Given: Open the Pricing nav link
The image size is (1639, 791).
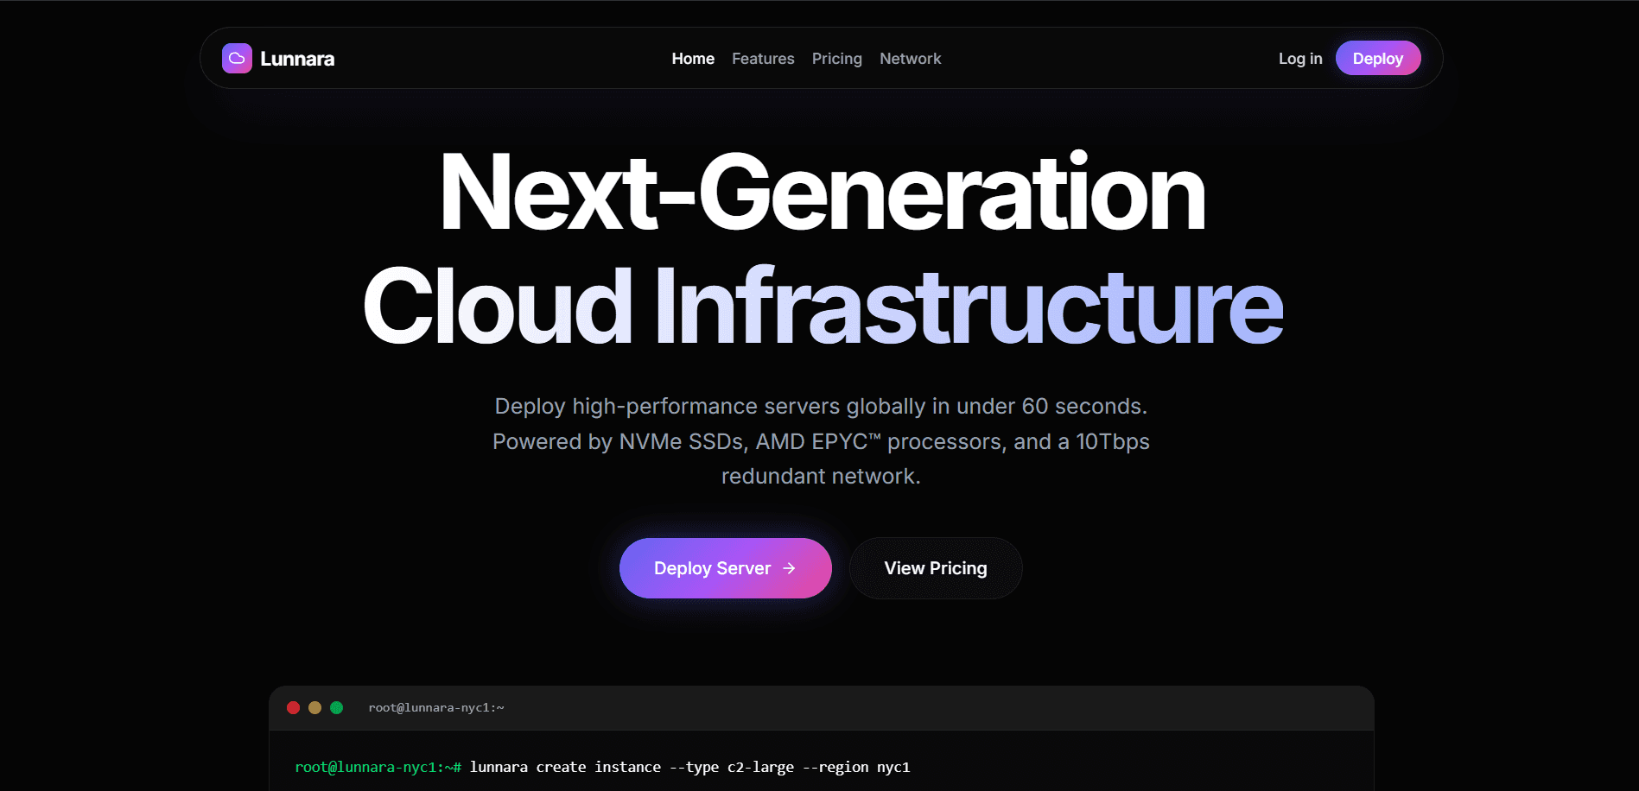Looking at the screenshot, I should (x=836, y=59).
